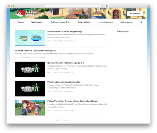The image size is (157, 133).
Task: Open article Pokémon FireRed & LeafGreen nu verkrijgbaar!
Action: coord(35,51)
